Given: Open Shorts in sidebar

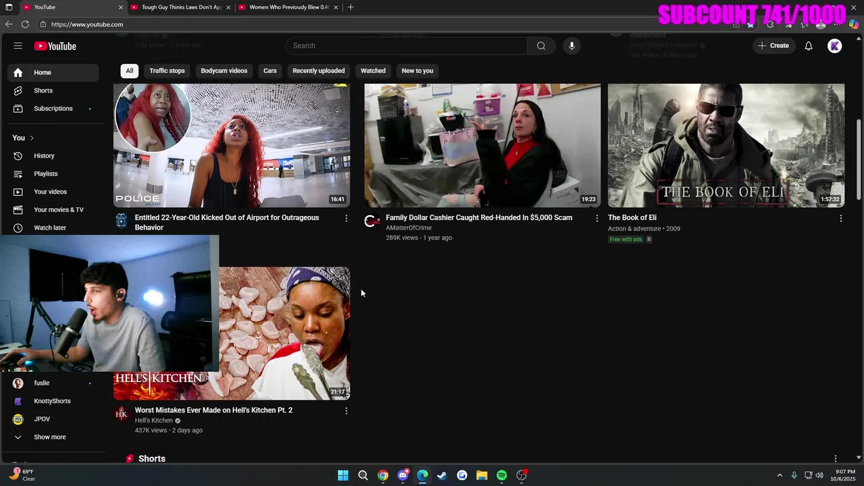Looking at the screenshot, I should 53,90.
